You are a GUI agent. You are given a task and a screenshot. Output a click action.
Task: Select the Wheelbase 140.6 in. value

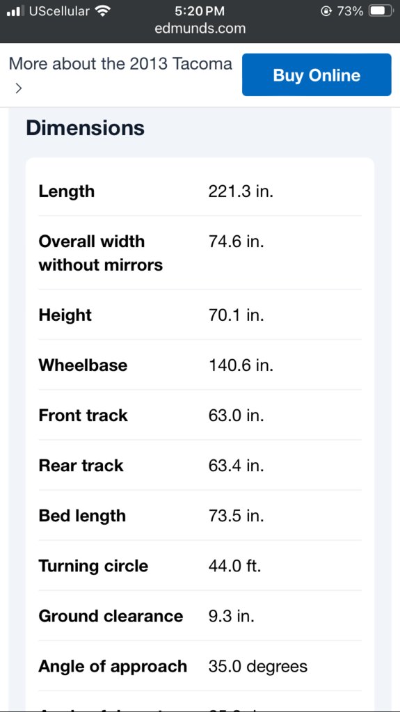coord(241,365)
